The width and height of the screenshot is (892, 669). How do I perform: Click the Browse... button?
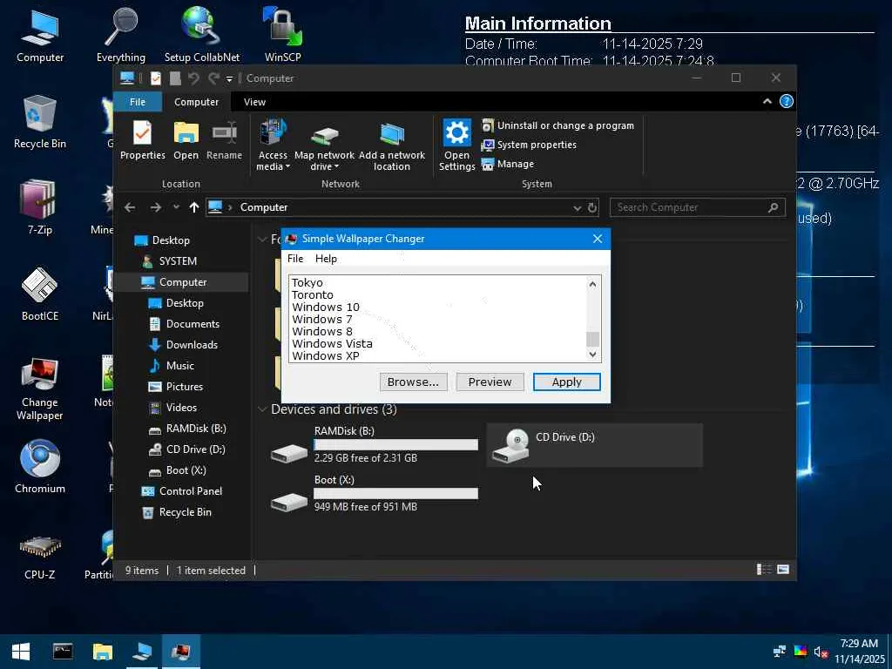(x=413, y=382)
